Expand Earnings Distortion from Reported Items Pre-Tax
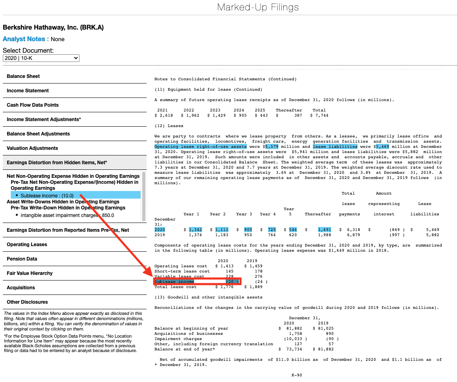 (x=75, y=230)
